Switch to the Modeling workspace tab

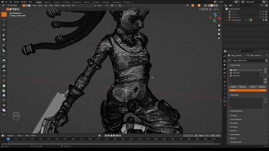click(x=47, y=2)
